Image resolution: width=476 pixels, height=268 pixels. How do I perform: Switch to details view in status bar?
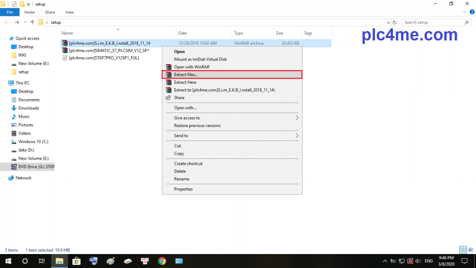click(x=463, y=250)
